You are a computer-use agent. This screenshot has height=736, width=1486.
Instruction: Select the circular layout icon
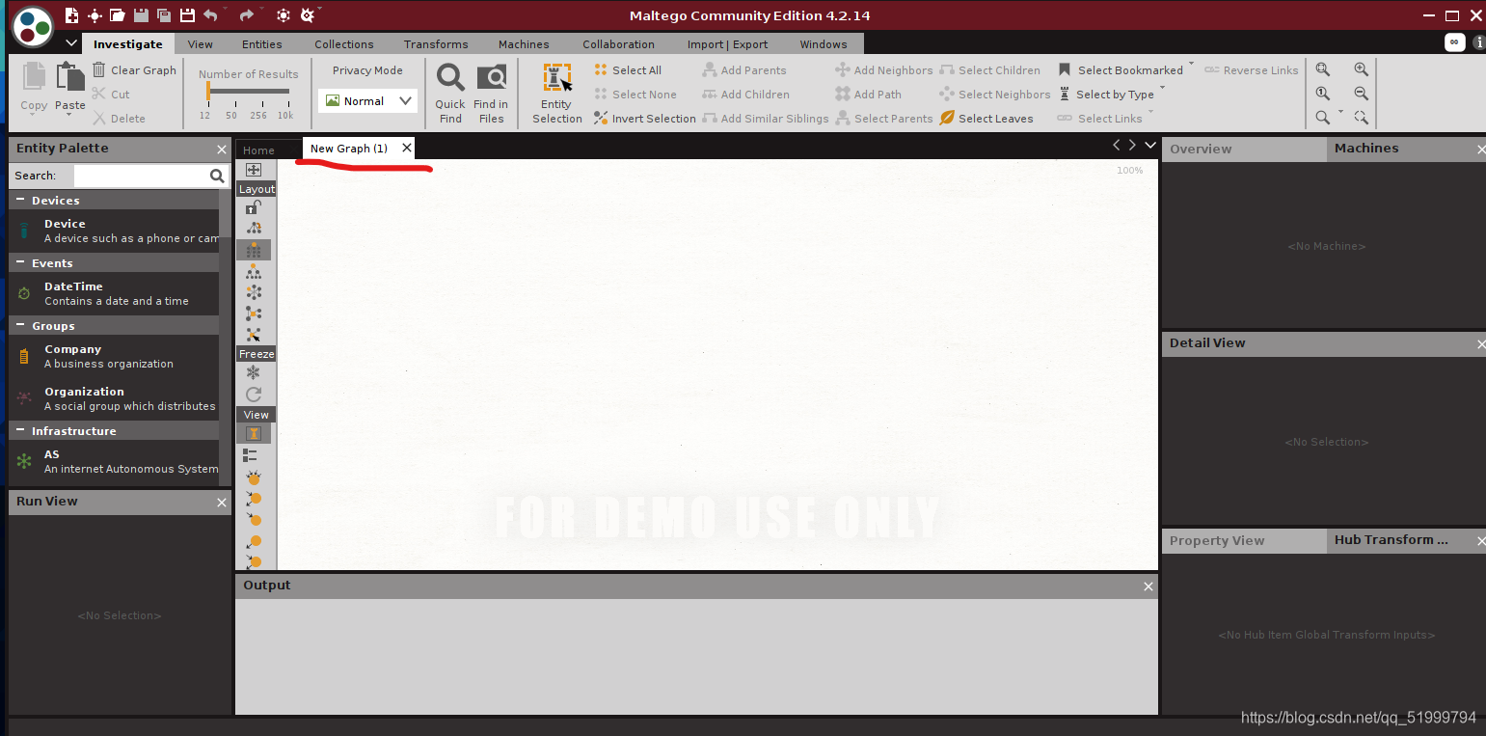click(254, 292)
